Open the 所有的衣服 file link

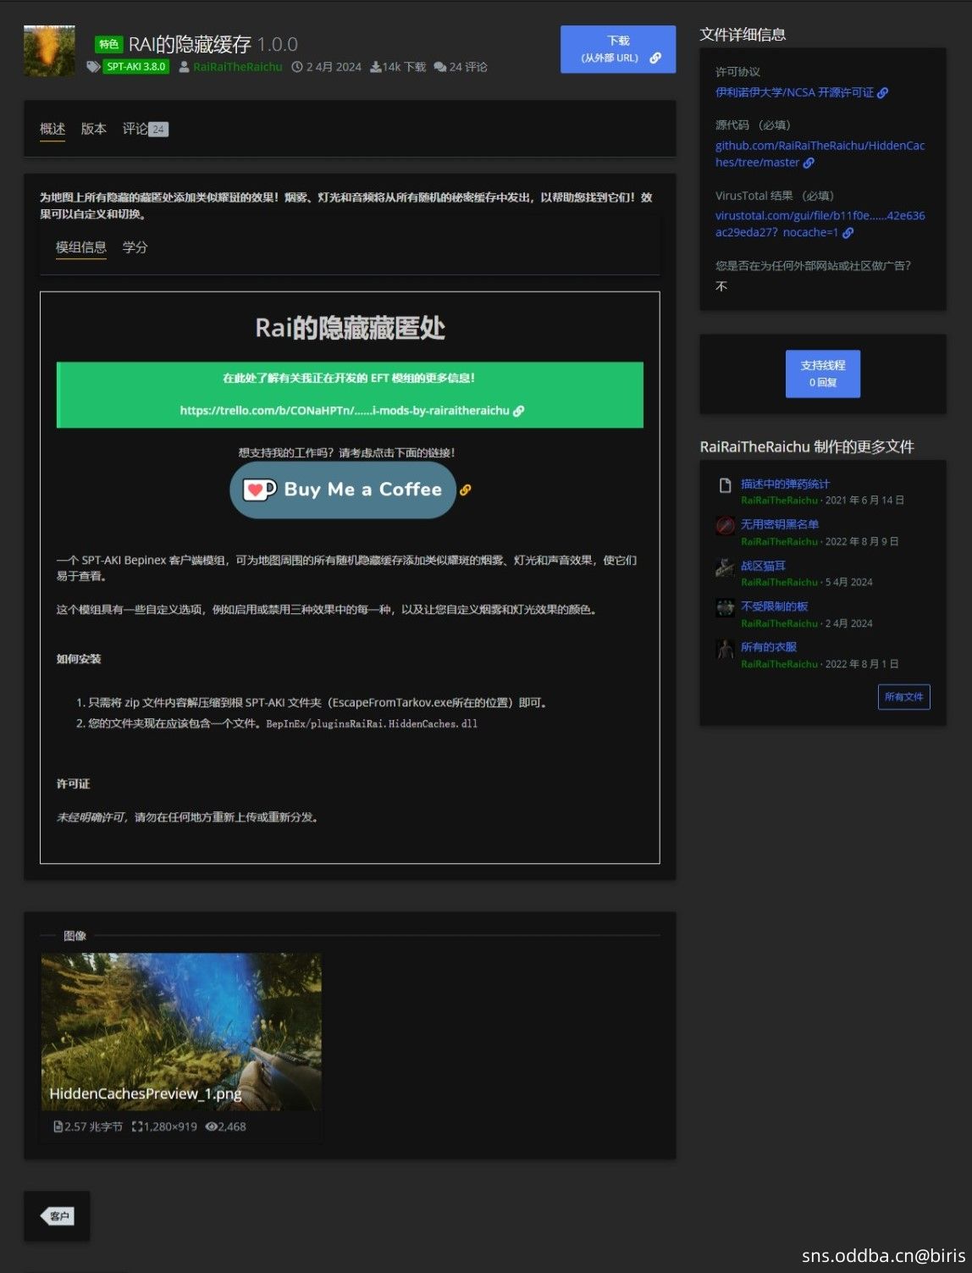click(x=769, y=647)
